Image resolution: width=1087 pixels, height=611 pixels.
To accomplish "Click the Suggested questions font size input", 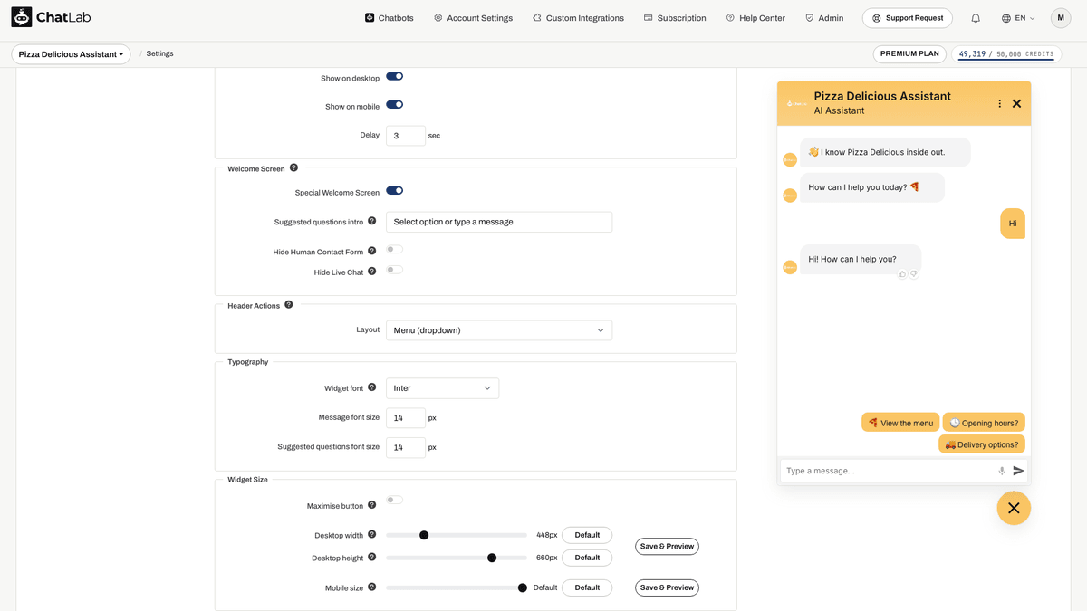I will [406, 447].
